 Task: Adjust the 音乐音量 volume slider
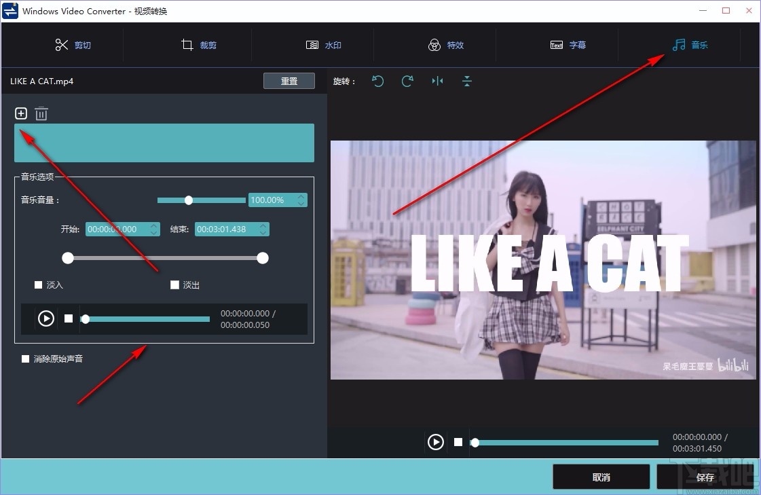coord(189,200)
